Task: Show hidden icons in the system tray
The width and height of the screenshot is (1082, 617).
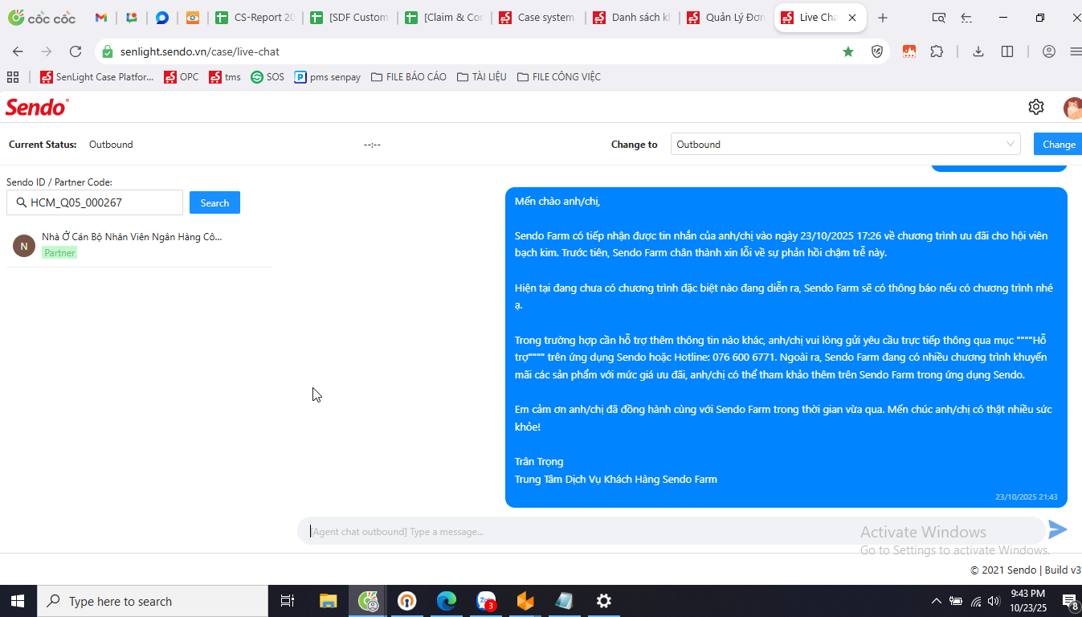Action: pyautogui.click(x=936, y=601)
